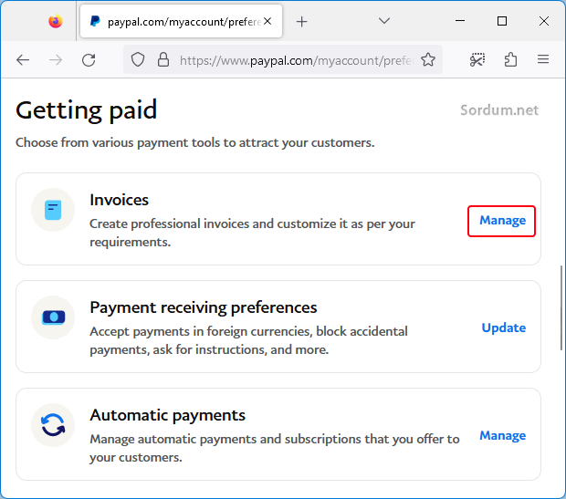This screenshot has height=499, width=566.
Task: Click the Payment receiving cash icon
Action: [53, 317]
